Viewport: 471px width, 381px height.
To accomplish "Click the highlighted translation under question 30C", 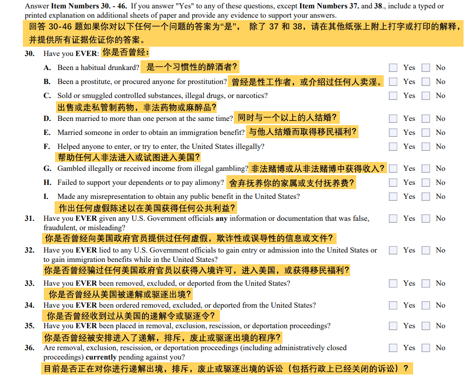I will [136, 107].
